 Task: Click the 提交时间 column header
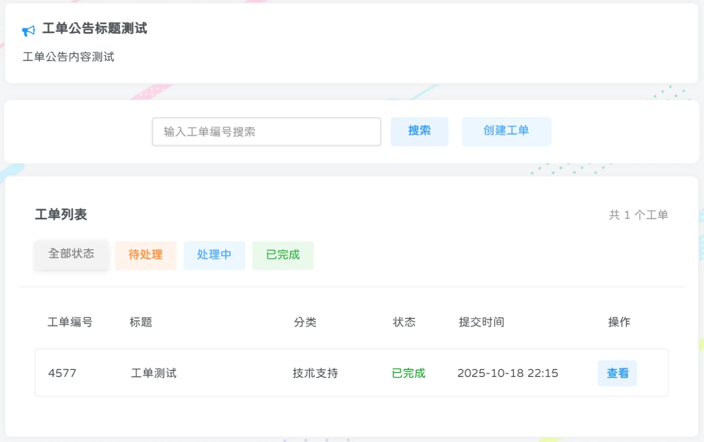pyautogui.click(x=481, y=322)
